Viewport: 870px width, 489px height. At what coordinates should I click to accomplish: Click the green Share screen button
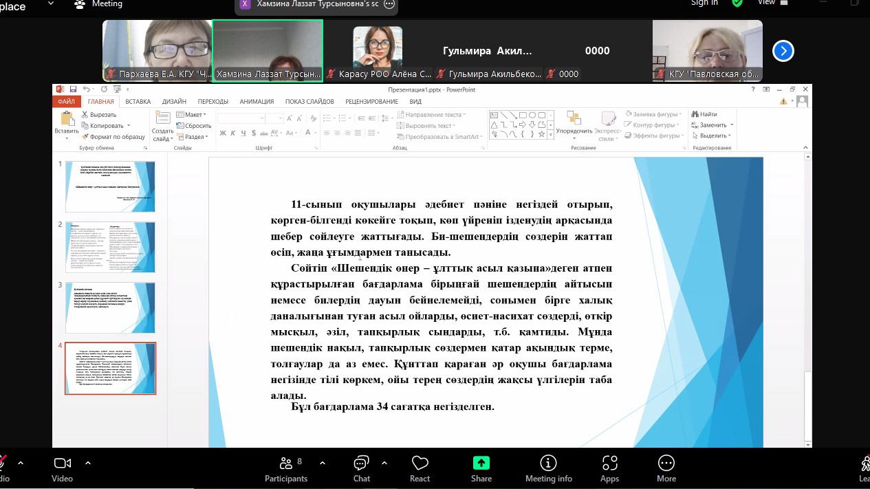pos(481,468)
